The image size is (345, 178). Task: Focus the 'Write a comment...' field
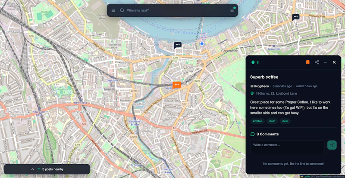pyautogui.click(x=287, y=147)
